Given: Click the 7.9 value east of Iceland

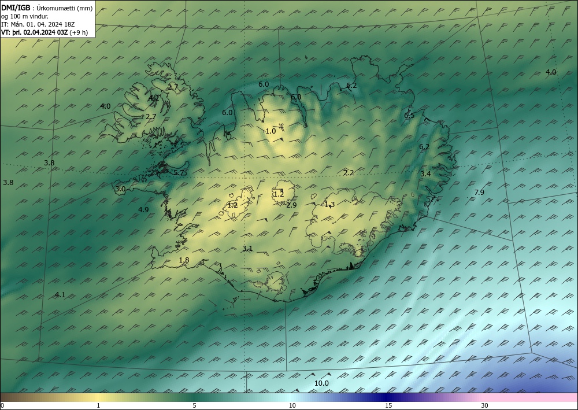Looking at the screenshot, I should (x=479, y=192).
